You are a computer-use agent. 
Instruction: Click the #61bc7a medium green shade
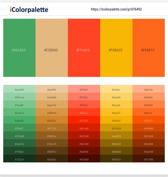coord(19,112)
